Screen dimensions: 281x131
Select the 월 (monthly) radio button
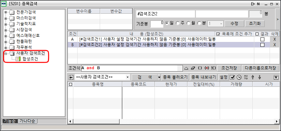click(188, 23)
